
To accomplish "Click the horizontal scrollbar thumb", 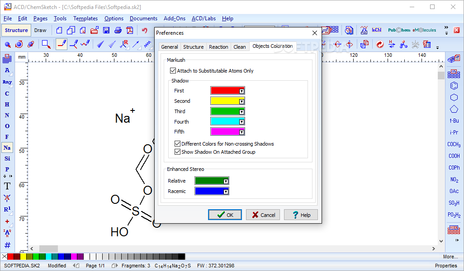I will [x=48, y=248].
